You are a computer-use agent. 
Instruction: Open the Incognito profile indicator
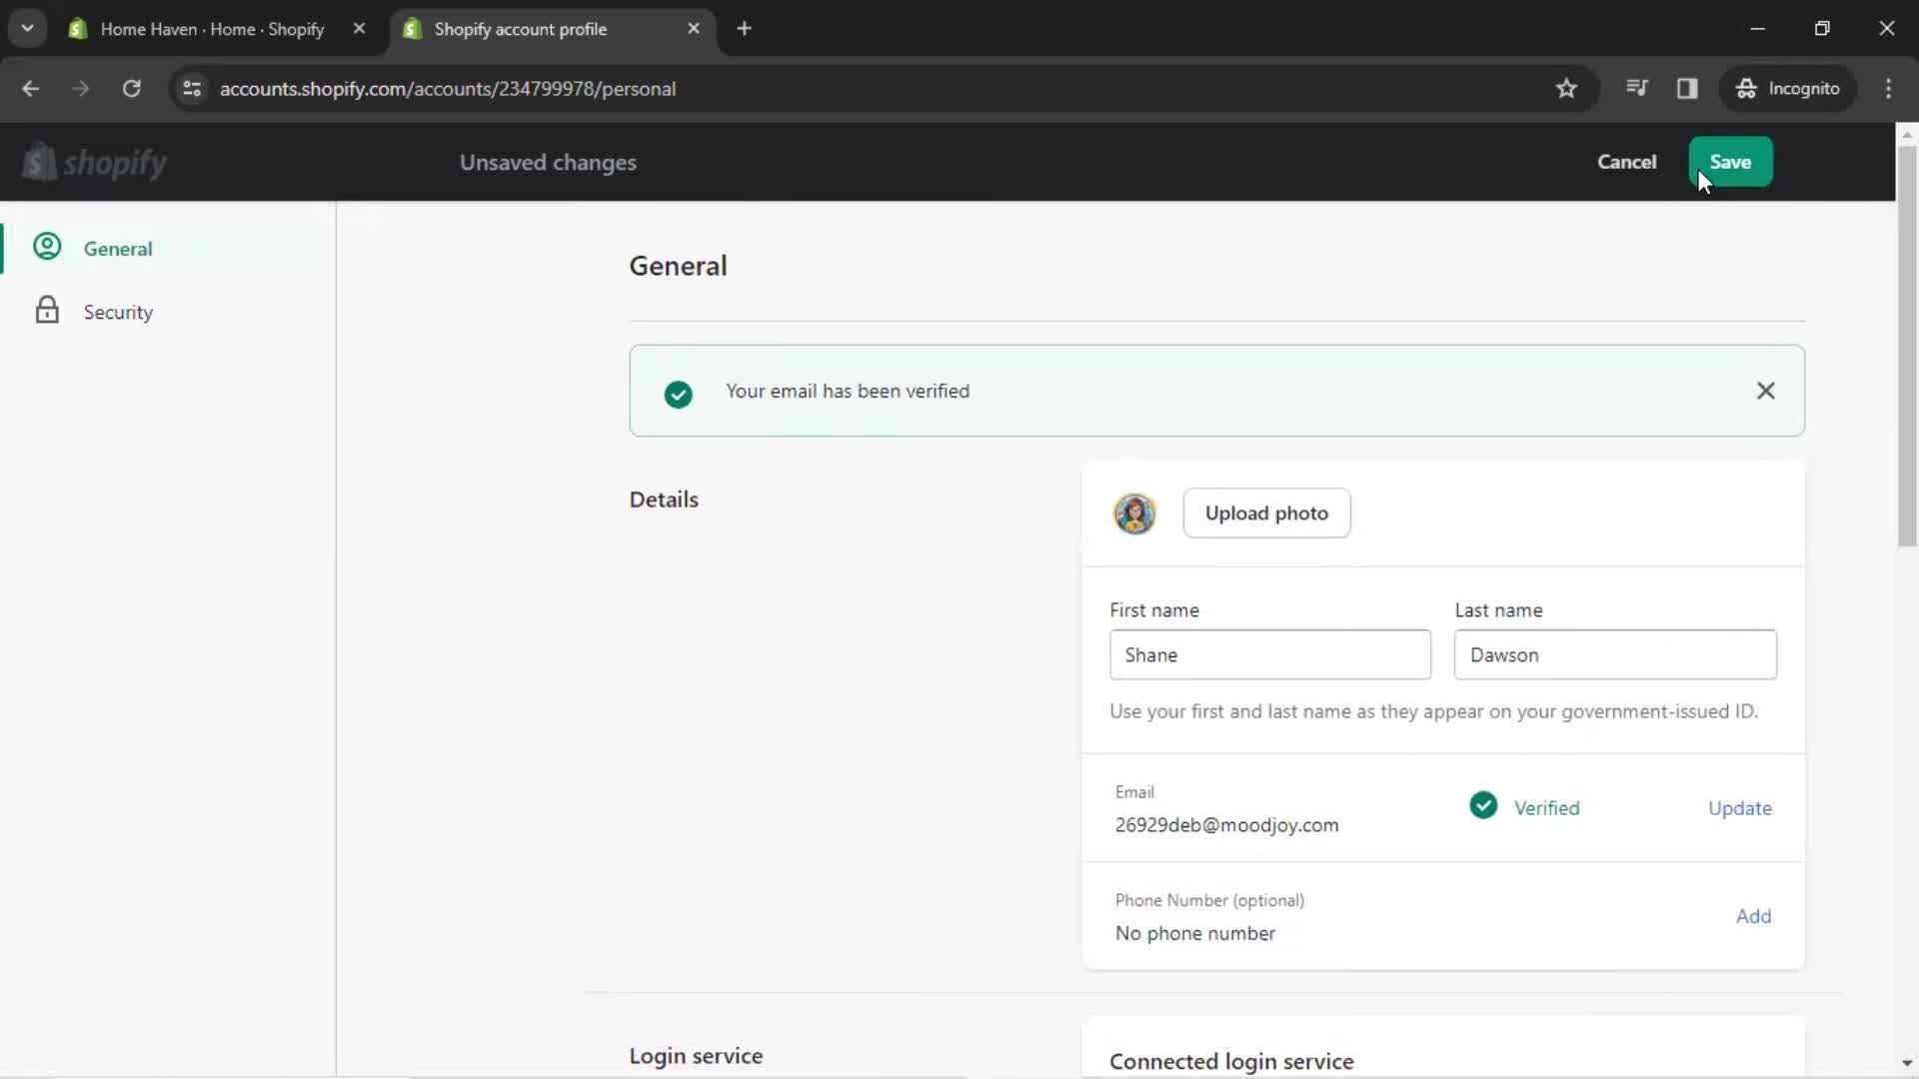point(1788,89)
